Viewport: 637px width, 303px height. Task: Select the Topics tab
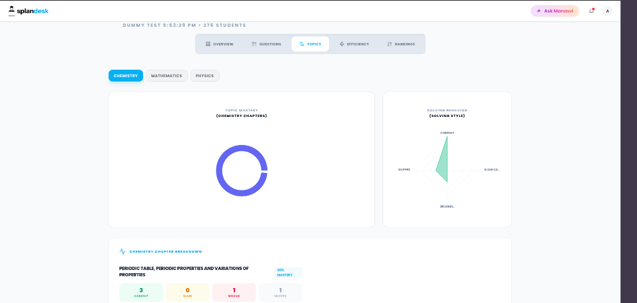310,44
